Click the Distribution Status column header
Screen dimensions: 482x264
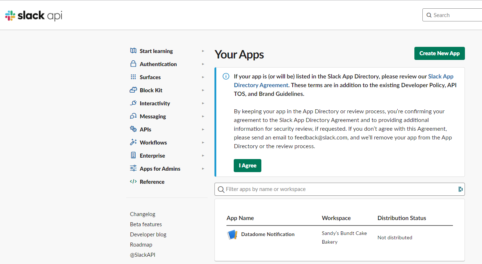click(402, 218)
